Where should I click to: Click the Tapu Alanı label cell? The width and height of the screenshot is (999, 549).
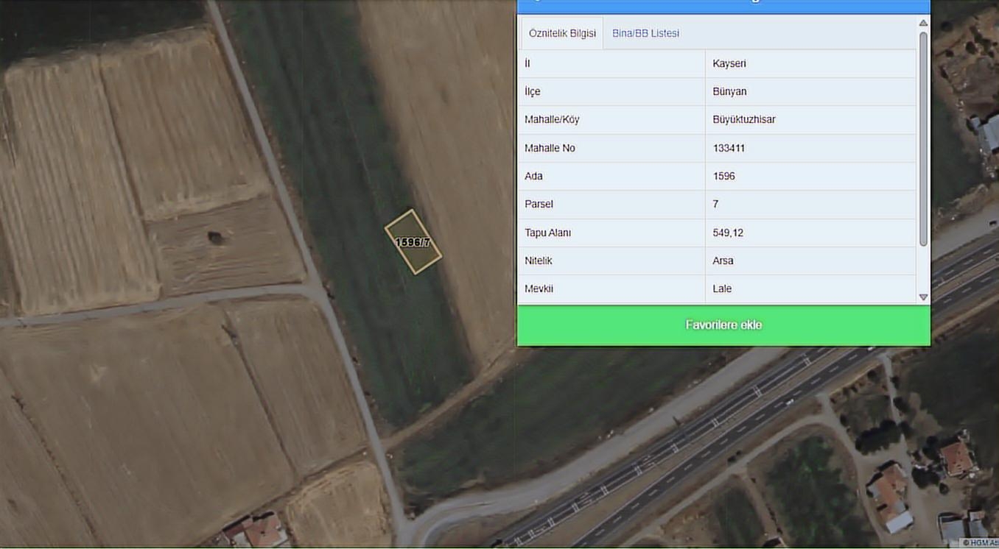coord(611,233)
